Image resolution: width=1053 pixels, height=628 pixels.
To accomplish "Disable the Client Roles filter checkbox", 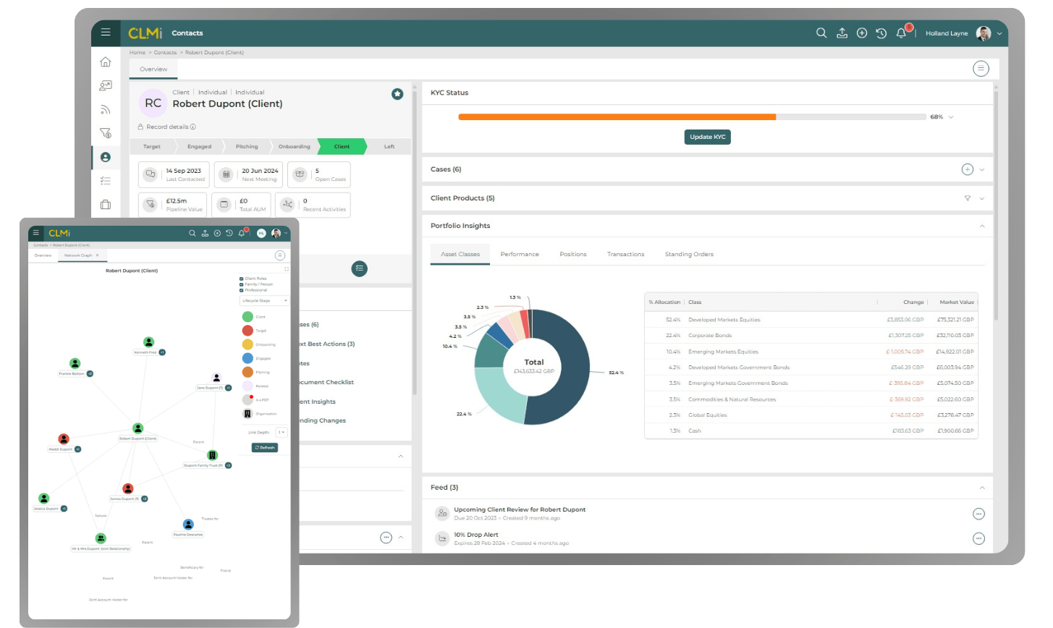I will pyautogui.click(x=242, y=277).
